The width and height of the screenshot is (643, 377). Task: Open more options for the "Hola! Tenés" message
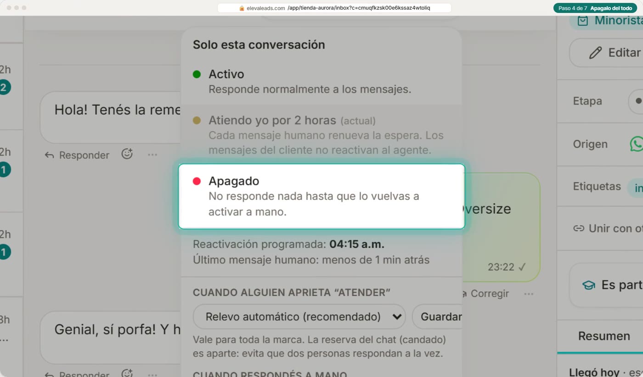click(x=152, y=155)
